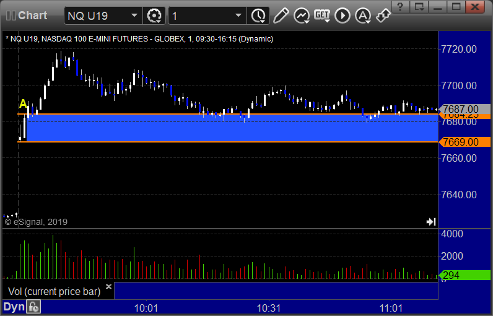Minimize the chart window
Screen dimensions: 493x316
(x=438, y=7)
